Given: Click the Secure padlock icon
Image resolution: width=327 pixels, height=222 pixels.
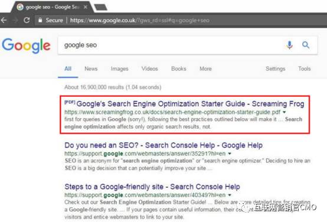Looking at the screenshot, I should [40, 20].
